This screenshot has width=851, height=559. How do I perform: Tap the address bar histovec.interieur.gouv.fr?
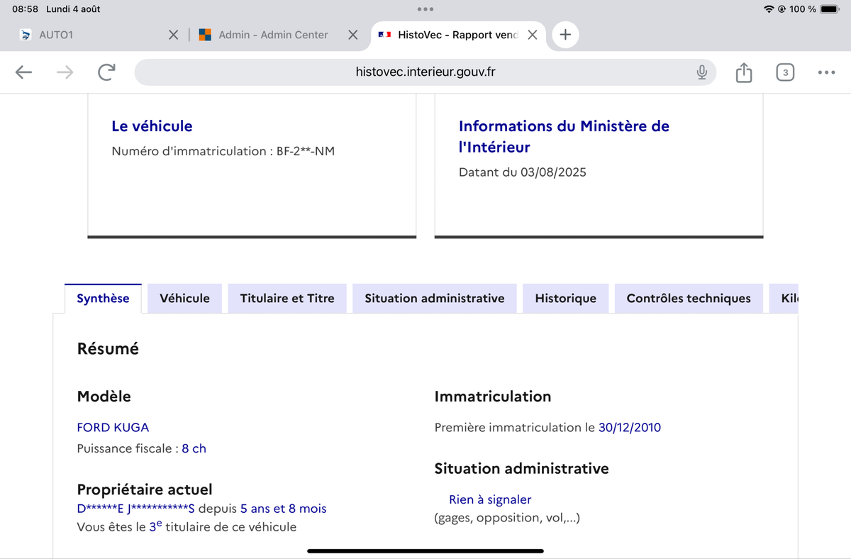[425, 72]
